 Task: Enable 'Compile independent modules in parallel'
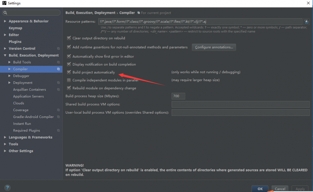[69, 80]
